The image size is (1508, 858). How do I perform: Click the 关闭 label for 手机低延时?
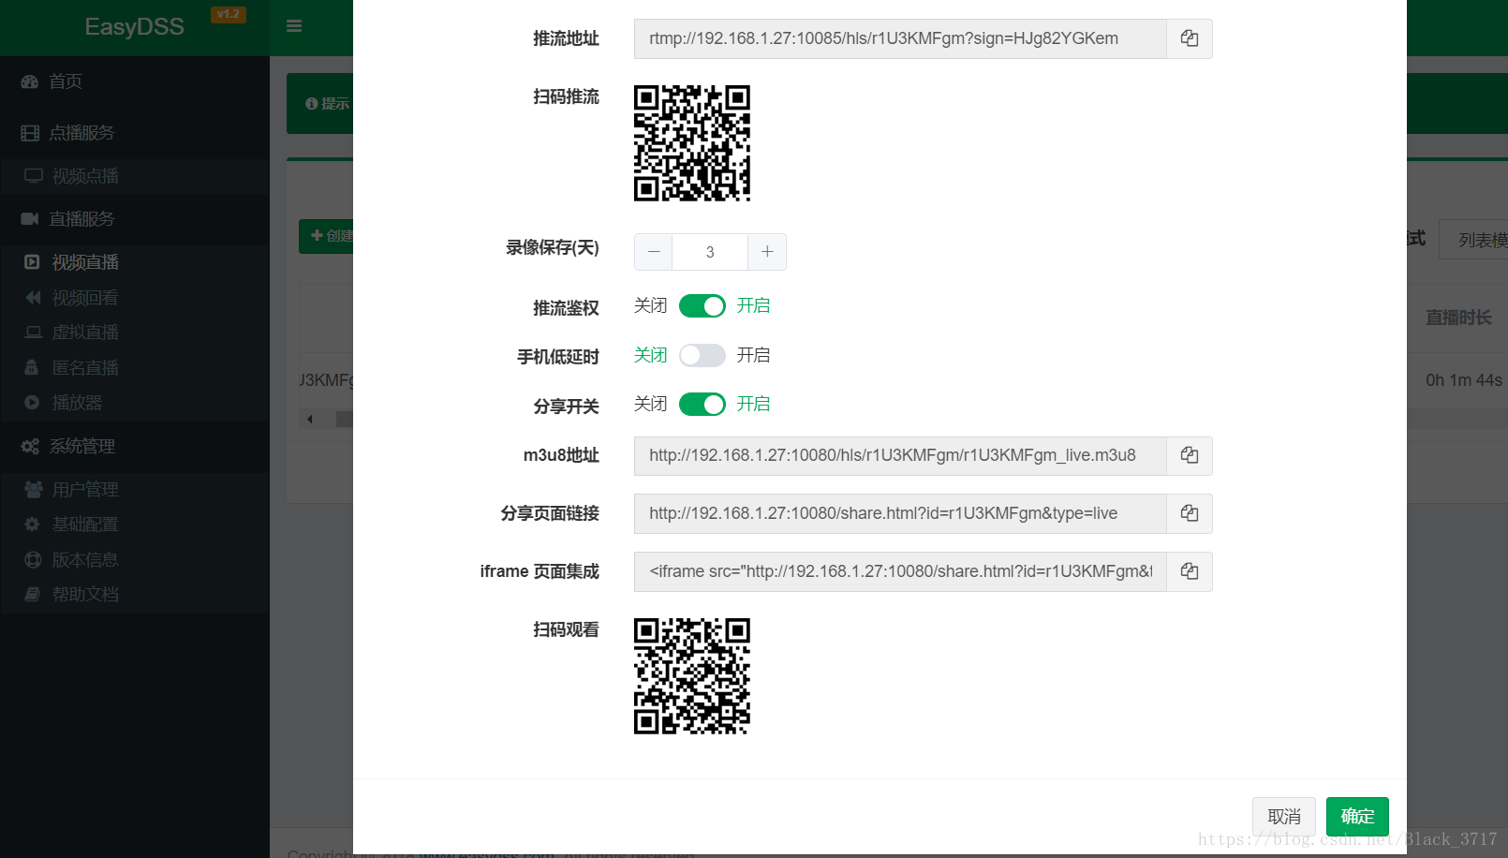point(651,355)
